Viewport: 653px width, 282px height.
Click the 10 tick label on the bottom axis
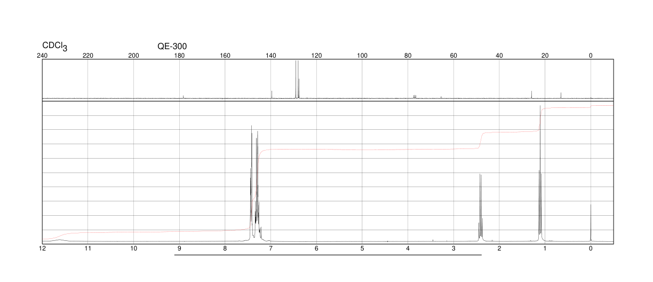pyautogui.click(x=134, y=249)
